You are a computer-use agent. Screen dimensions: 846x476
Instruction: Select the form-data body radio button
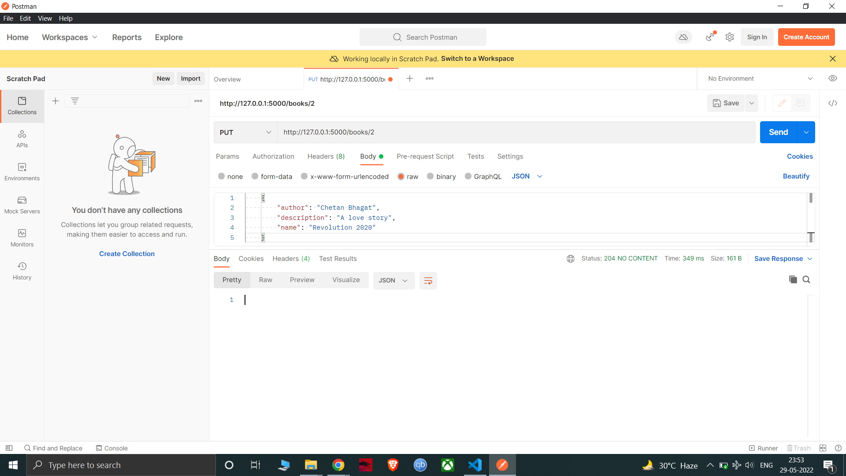(255, 176)
